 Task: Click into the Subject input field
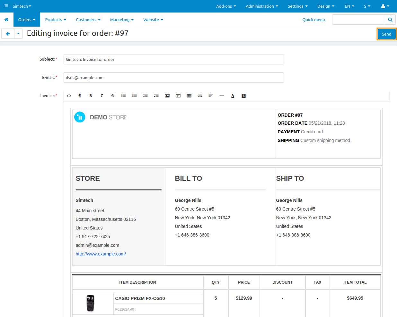174,59
